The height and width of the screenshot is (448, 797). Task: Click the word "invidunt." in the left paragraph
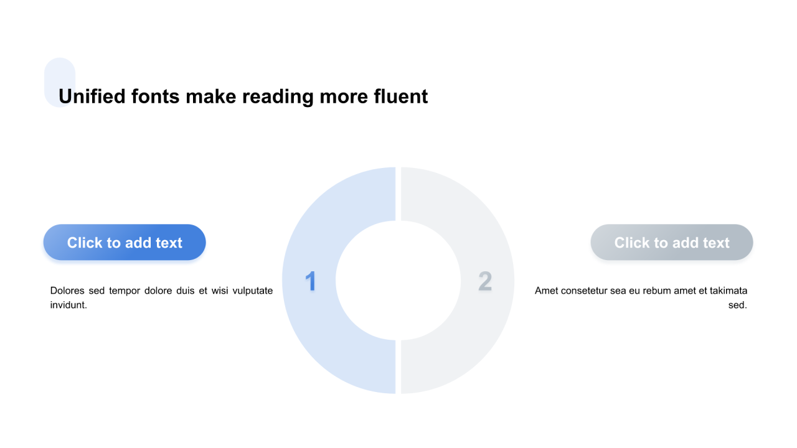tap(68, 305)
